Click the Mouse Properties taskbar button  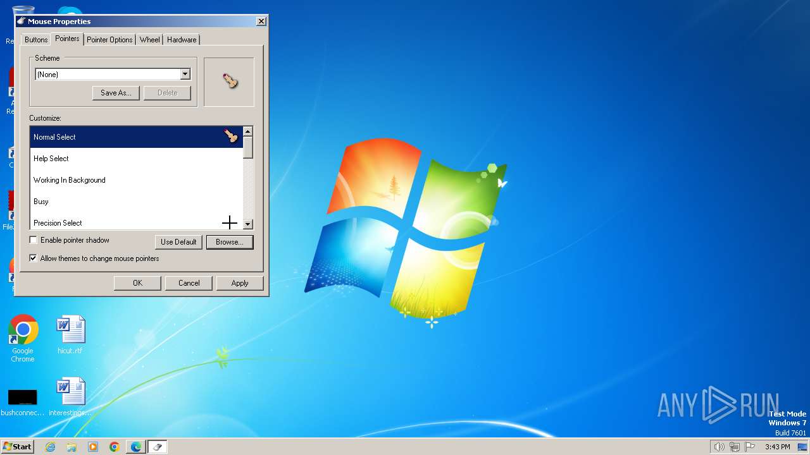[x=158, y=447]
